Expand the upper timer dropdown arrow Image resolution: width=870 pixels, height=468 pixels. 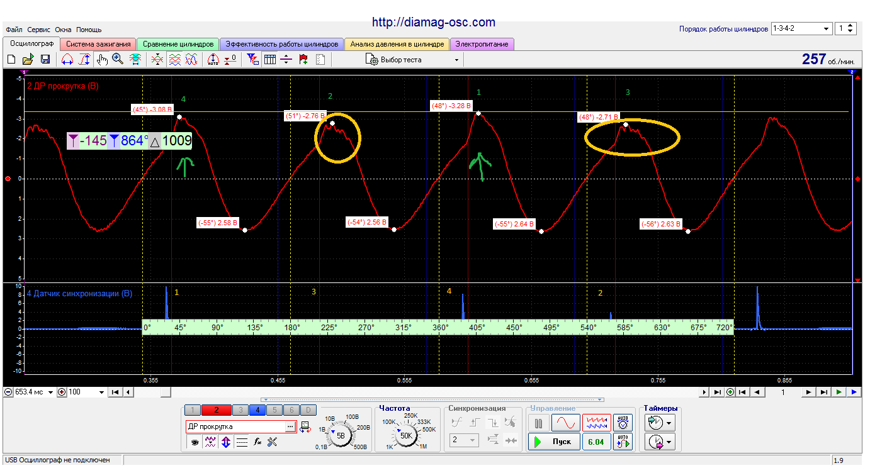tap(669, 423)
